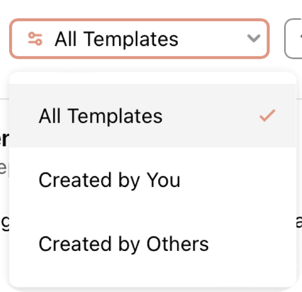Select the Created by You option
This screenshot has width=302, height=292.
click(152, 179)
